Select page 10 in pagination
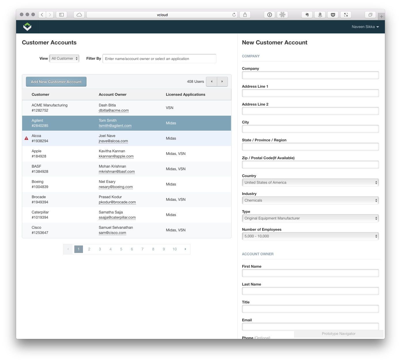The width and height of the screenshot is (401, 362). coord(175,249)
